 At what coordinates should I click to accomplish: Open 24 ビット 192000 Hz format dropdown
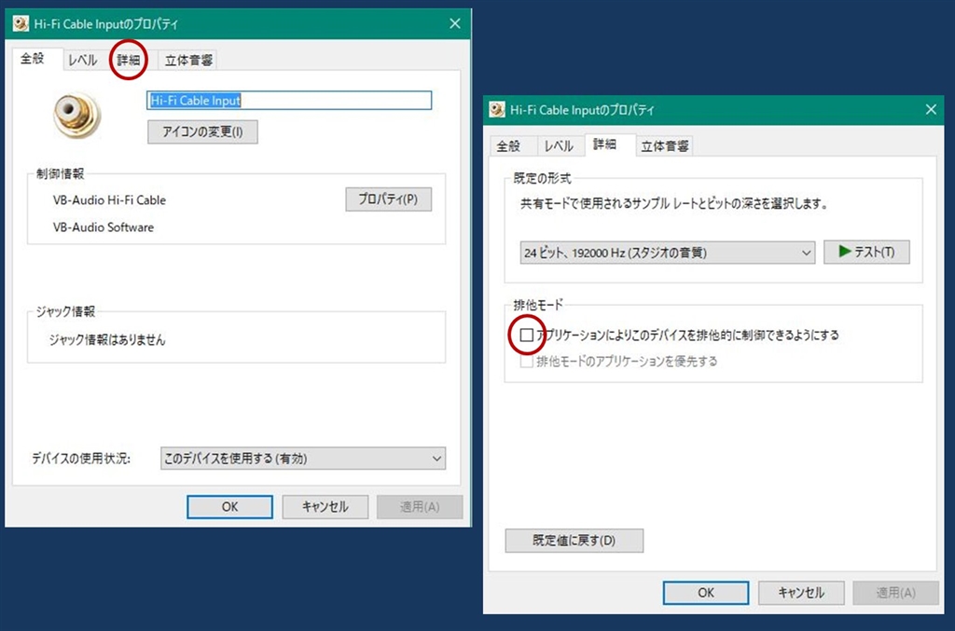(668, 253)
